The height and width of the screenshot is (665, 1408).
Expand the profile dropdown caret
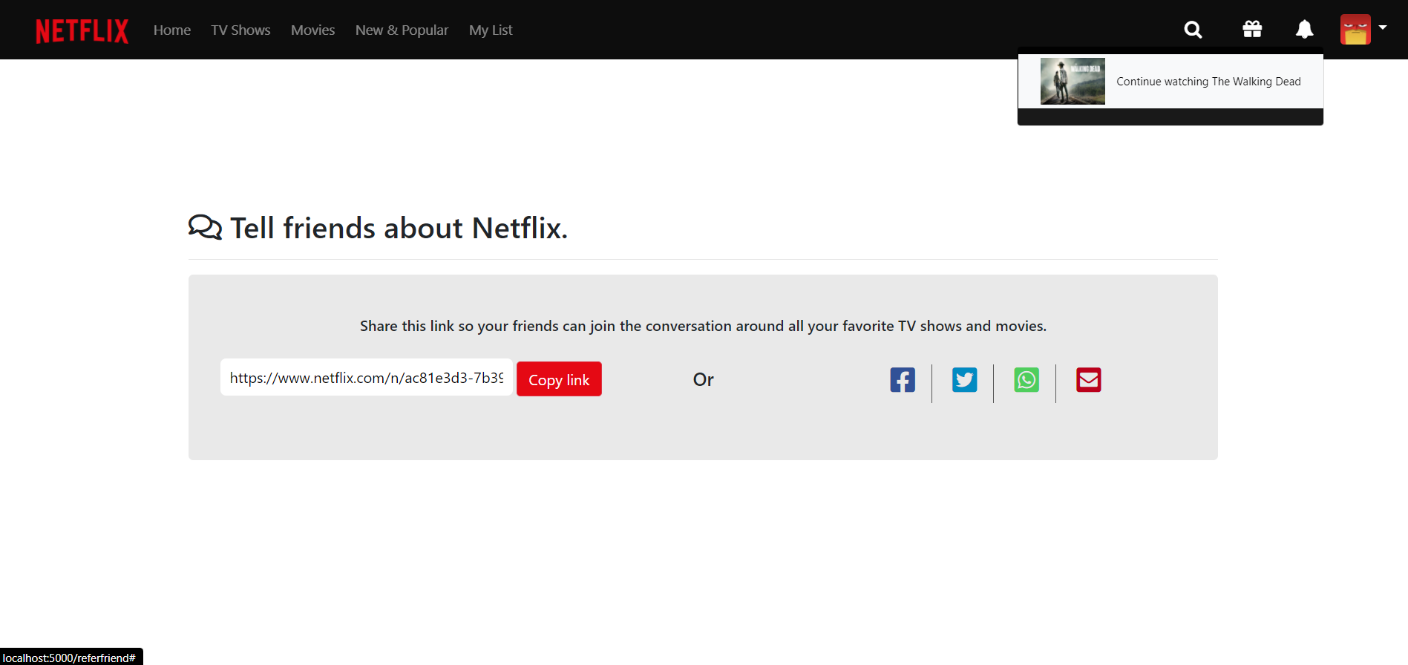coord(1383,27)
